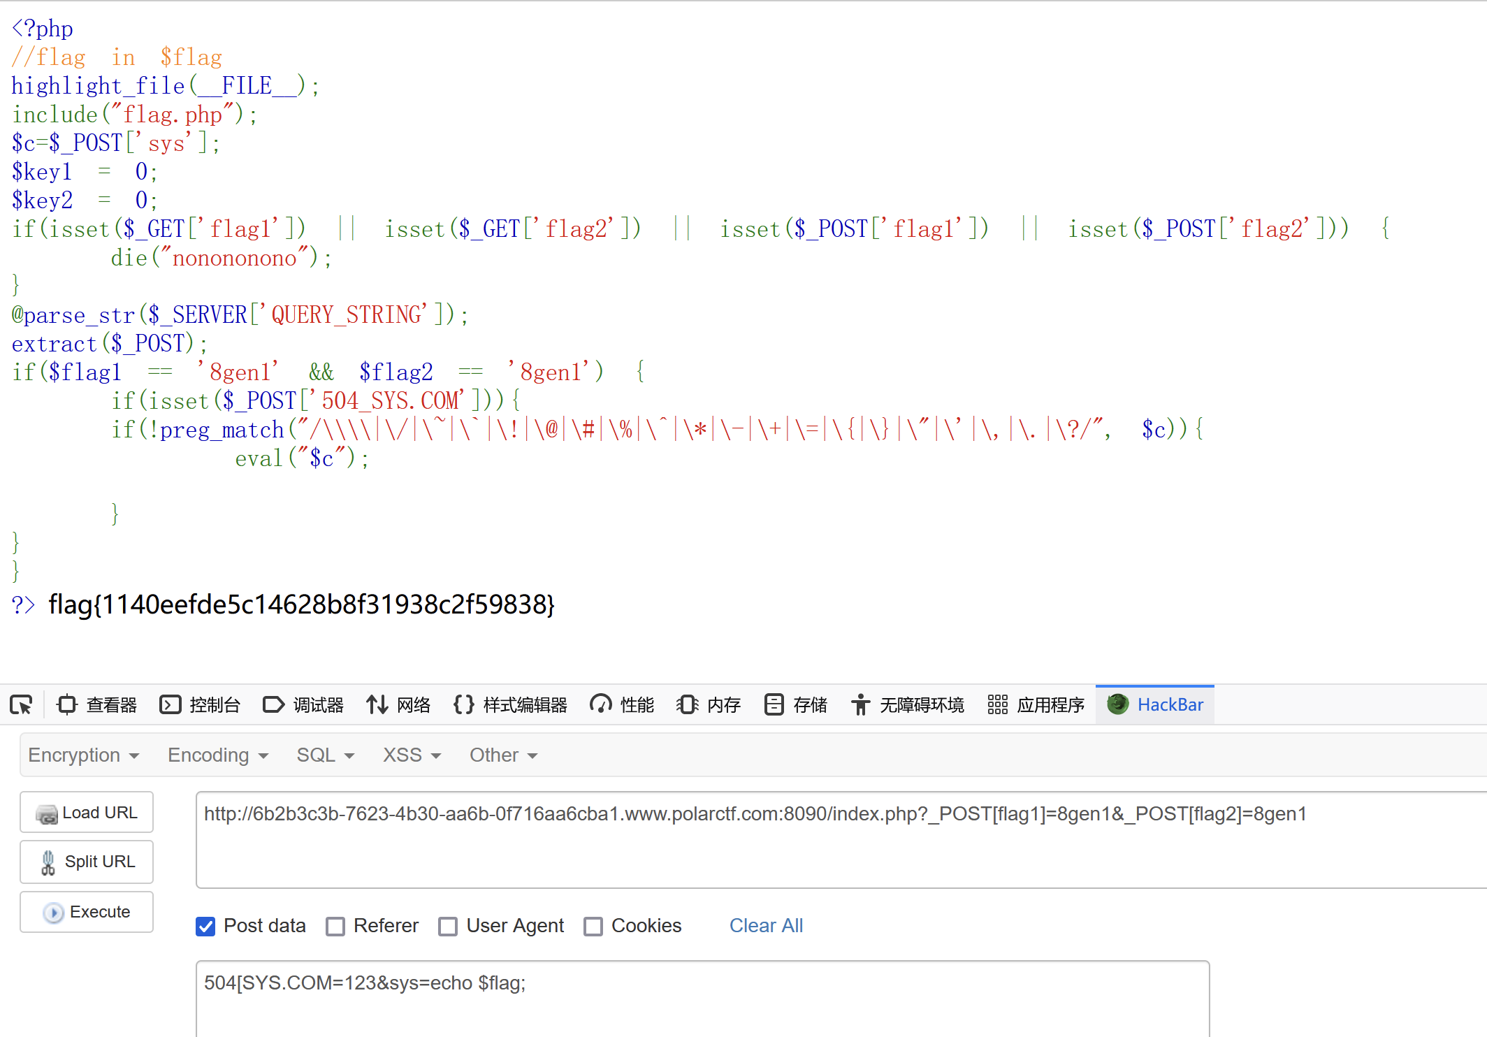Screen dimensions: 1487x1037
Task: Expand the Encryption dropdown menu
Action: tap(83, 755)
